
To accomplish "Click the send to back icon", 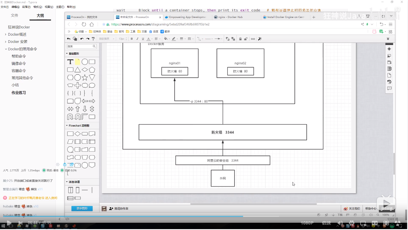I will click(233, 39).
